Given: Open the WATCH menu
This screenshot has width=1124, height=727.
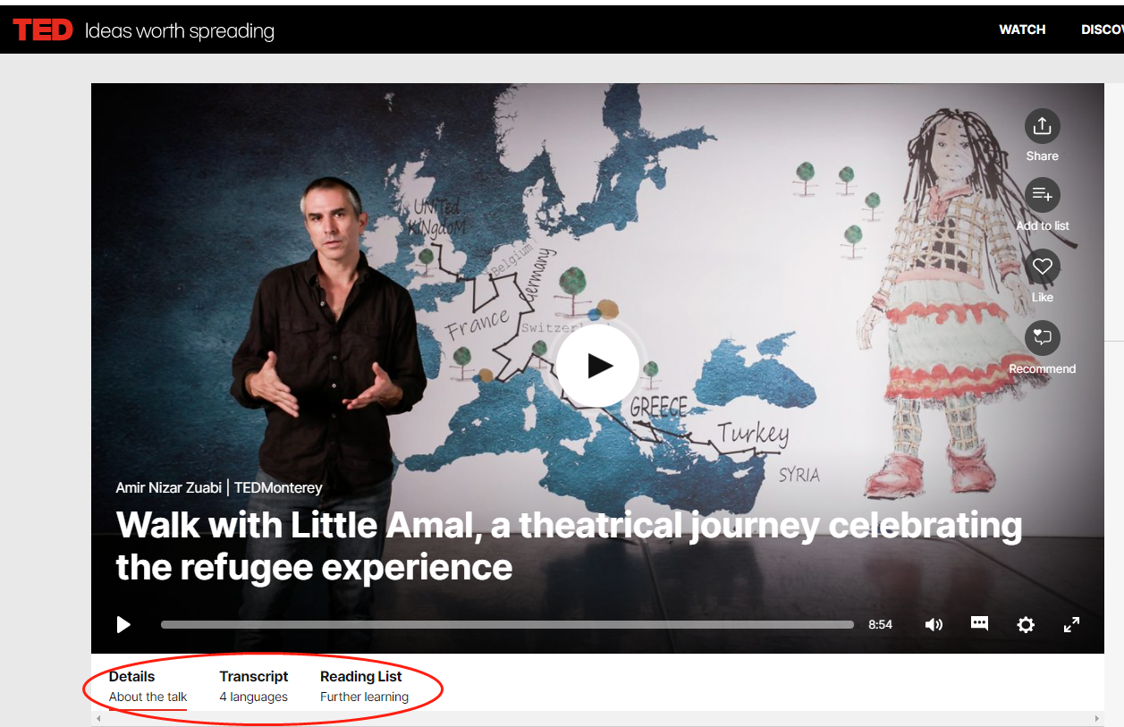Looking at the screenshot, I should 1022,30.
